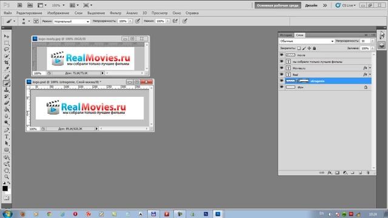Open layer fill percentage arrow
This screenshot has width=388, height=218.
pyautogui.click(x=372, y=48)
